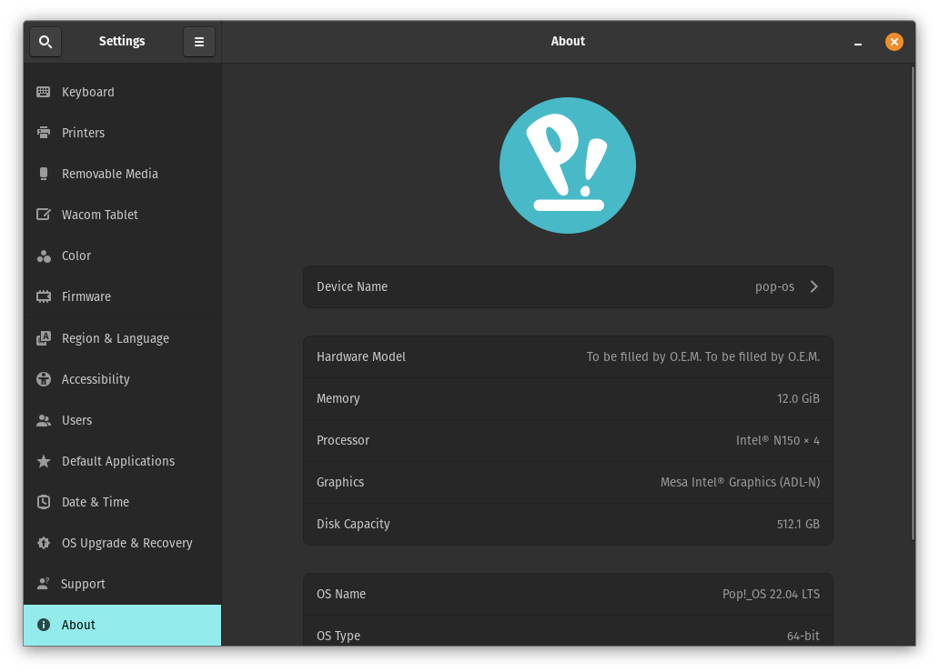Click the Firmware chip icon
Screen dimensions: 939x672
pyautogui.click(x=43, y=296)
